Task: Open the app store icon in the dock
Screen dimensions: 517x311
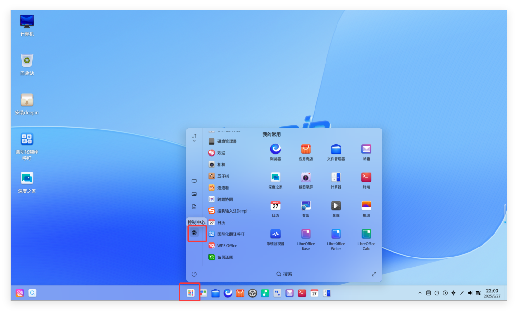Action: click(x=240, y=293)
